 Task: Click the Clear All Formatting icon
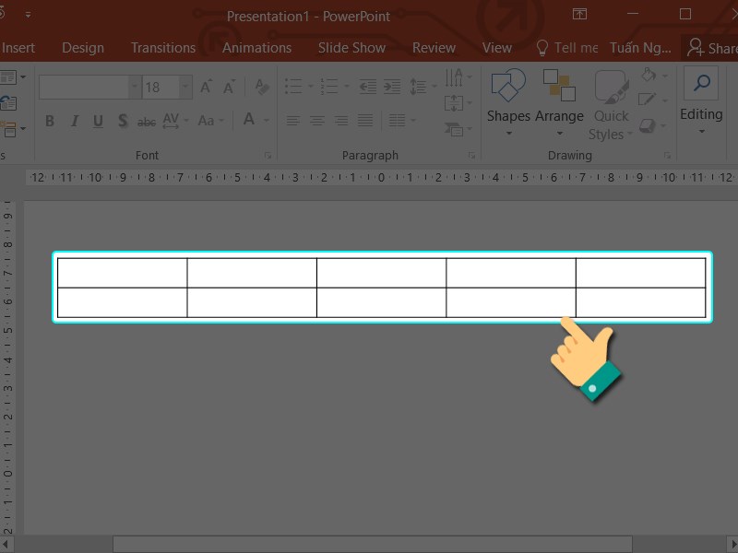(x=262, y=87)
